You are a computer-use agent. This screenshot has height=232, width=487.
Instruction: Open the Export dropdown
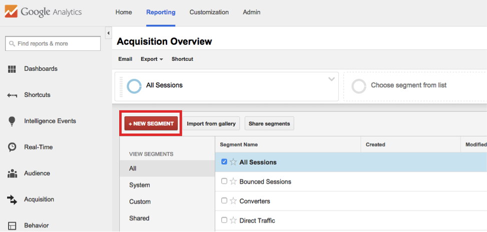pyautogui.click(x=152, y=59)
